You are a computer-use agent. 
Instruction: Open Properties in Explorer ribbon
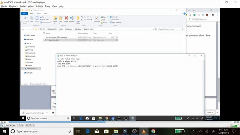[x=97, y=19]
